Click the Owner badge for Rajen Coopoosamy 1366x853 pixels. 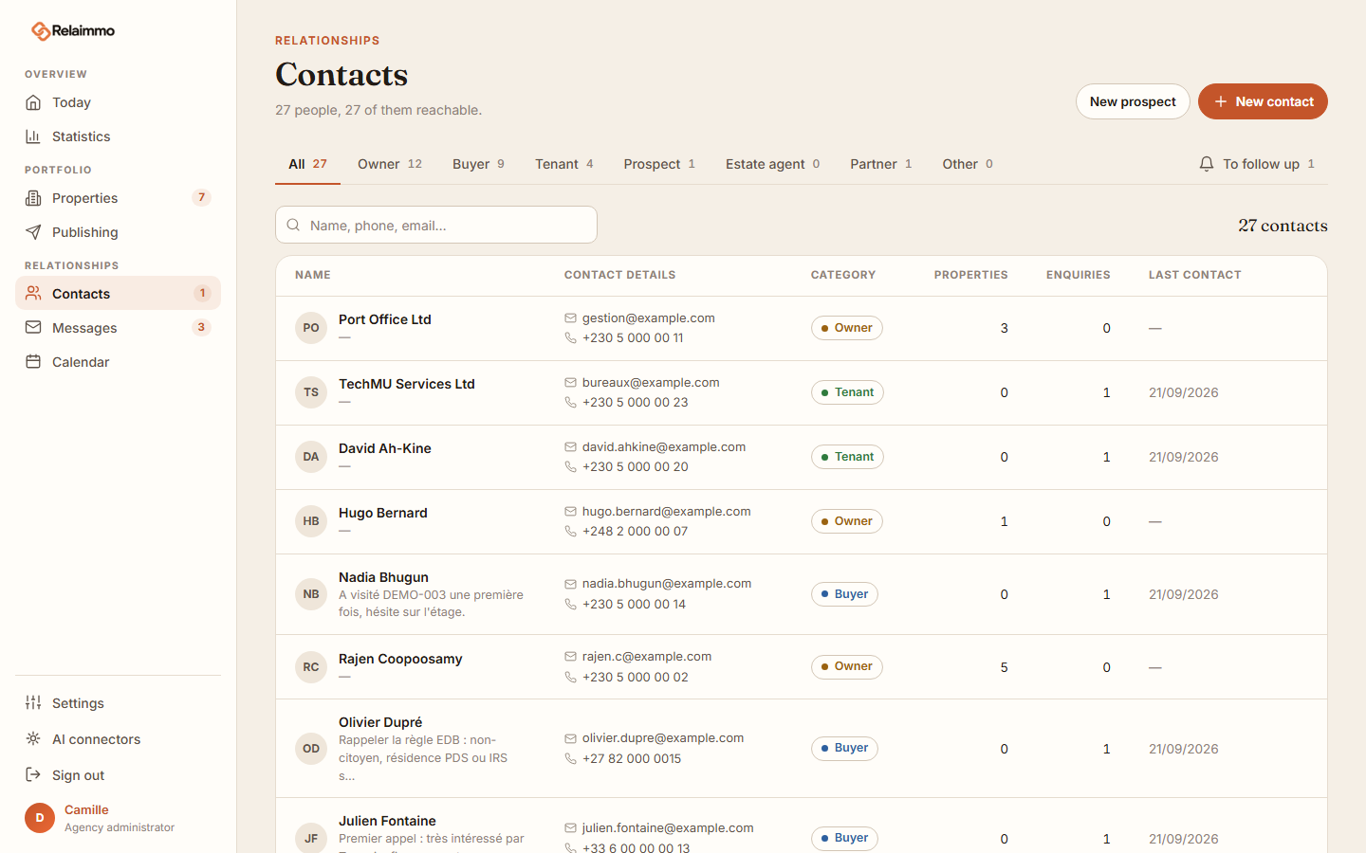click(847, 667)
